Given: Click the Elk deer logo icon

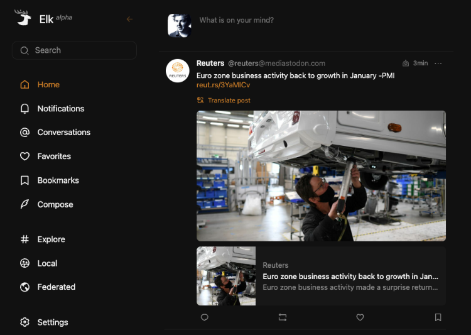Looking at the screenshot, I should tap(23, 18).
